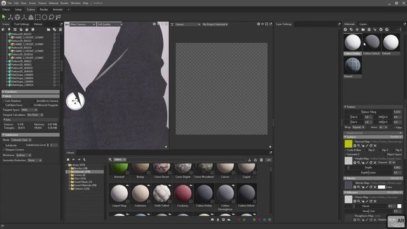407x229 pixels.
Task: Add a new light via Scene toolbar
Action: pos(9,30)
